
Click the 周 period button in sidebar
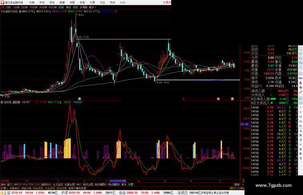[301, 135]
